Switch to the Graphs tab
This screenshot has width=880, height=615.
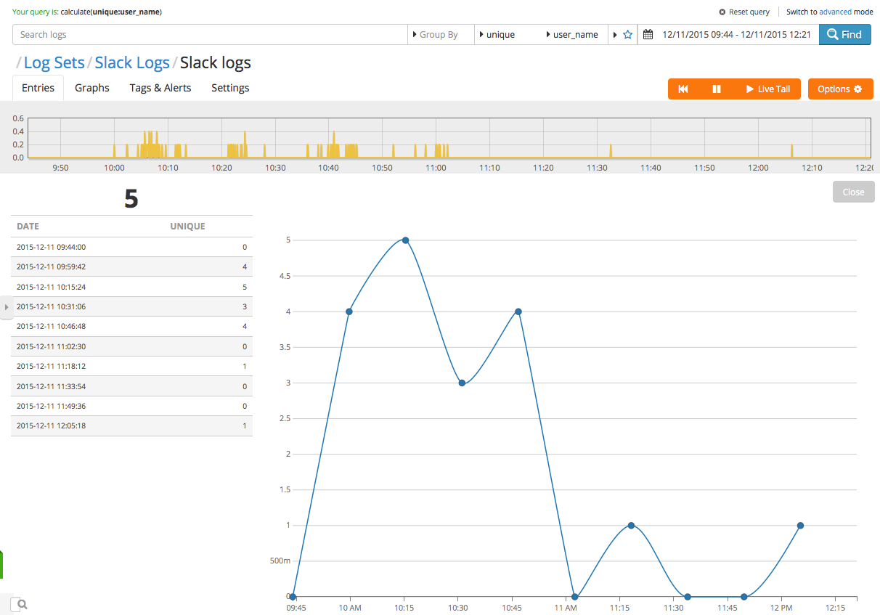pyautogui.click(x=92, y=88)
